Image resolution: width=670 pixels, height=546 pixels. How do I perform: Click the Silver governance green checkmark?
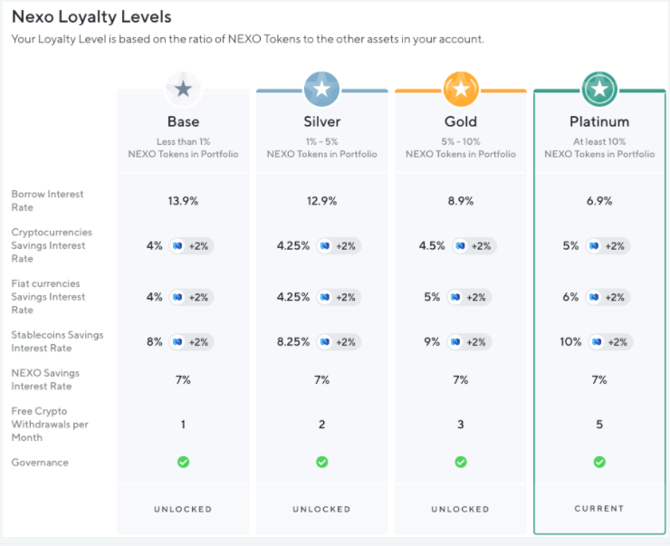point(321,462)
